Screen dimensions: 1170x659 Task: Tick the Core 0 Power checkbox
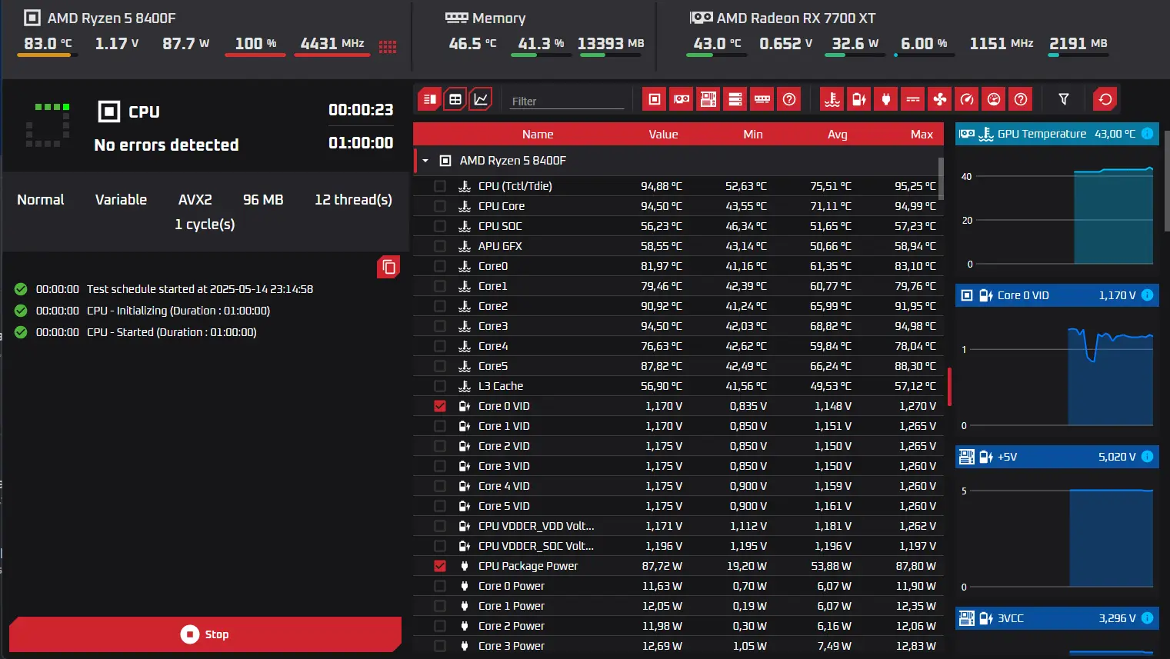pyautogui.click(x=440, y=586)
